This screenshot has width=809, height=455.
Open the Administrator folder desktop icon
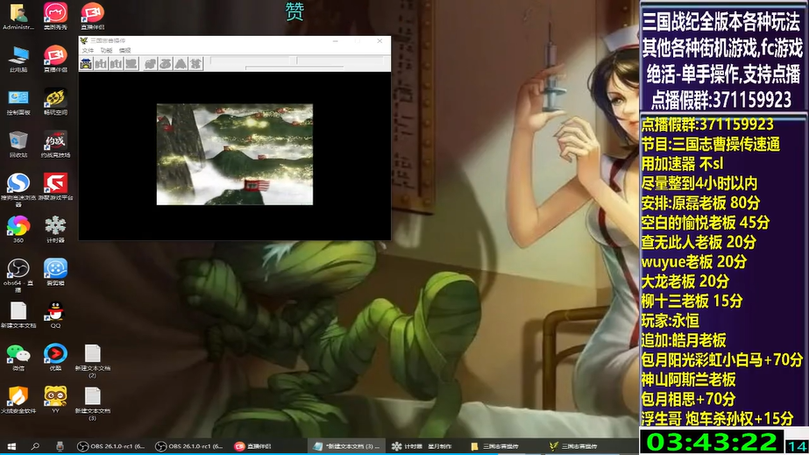click(18, 17)
